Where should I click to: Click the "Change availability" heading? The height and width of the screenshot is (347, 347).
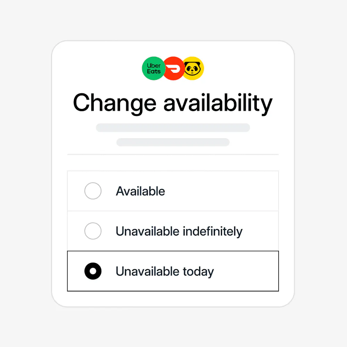173,103
